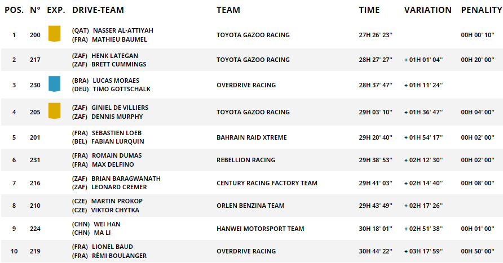Open co-driver MATHIEU BAUMEL
Image resolution: width=503 pixels, height=263 pixels.
120,39
